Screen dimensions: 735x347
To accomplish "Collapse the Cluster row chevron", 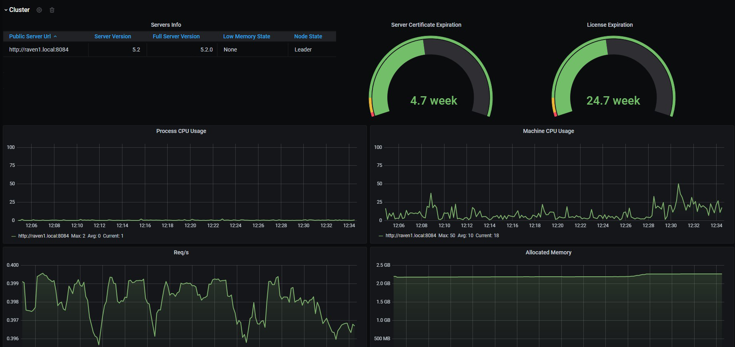I will [6, 10].
